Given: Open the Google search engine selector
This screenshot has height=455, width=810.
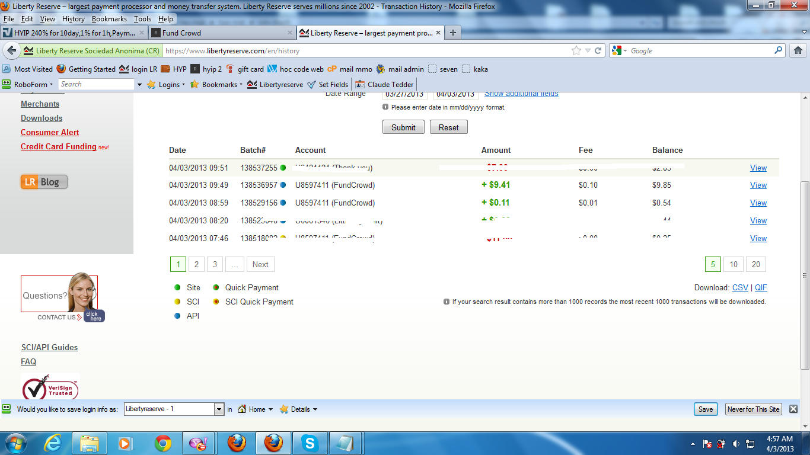Looking at the screenshot, I should (x=620, y=51).
